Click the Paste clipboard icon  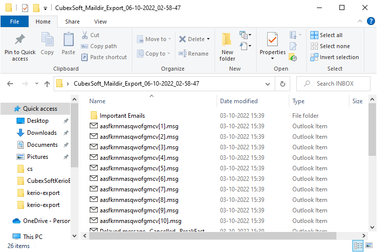click(69, 39)
